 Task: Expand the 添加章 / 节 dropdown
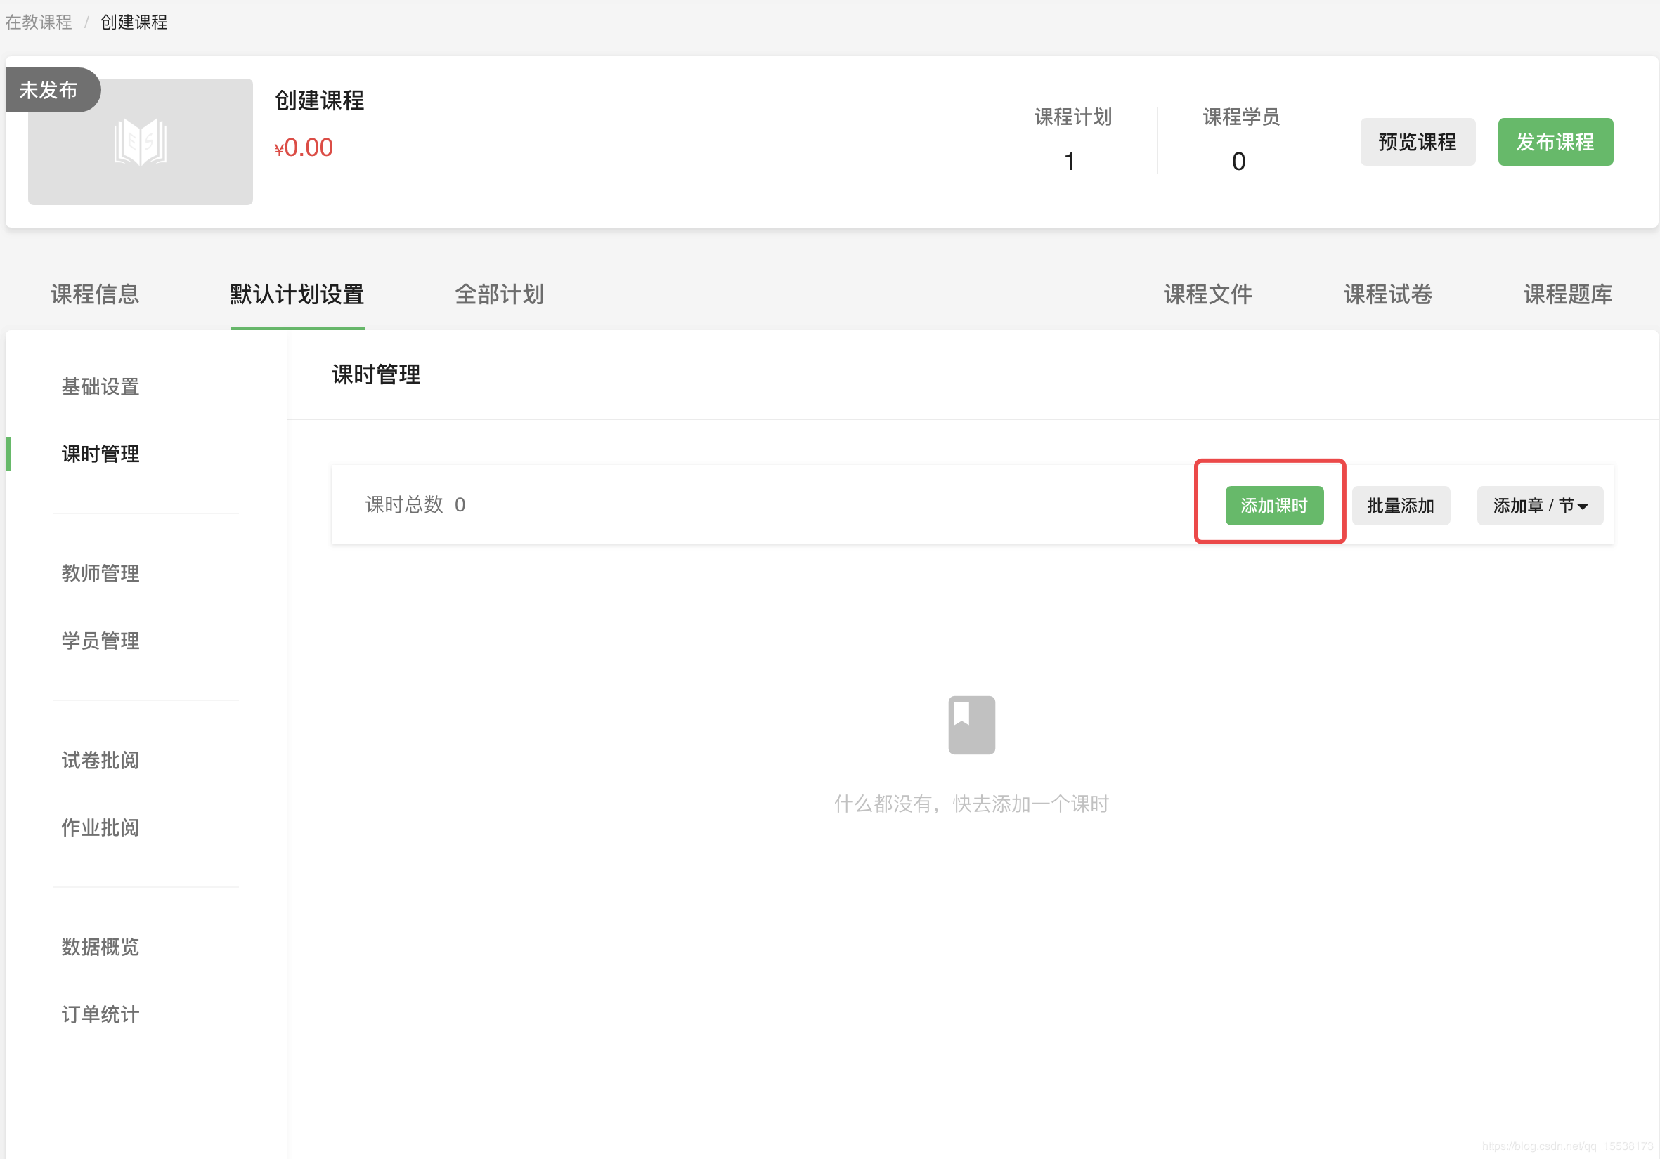(x=1539, y=506)
